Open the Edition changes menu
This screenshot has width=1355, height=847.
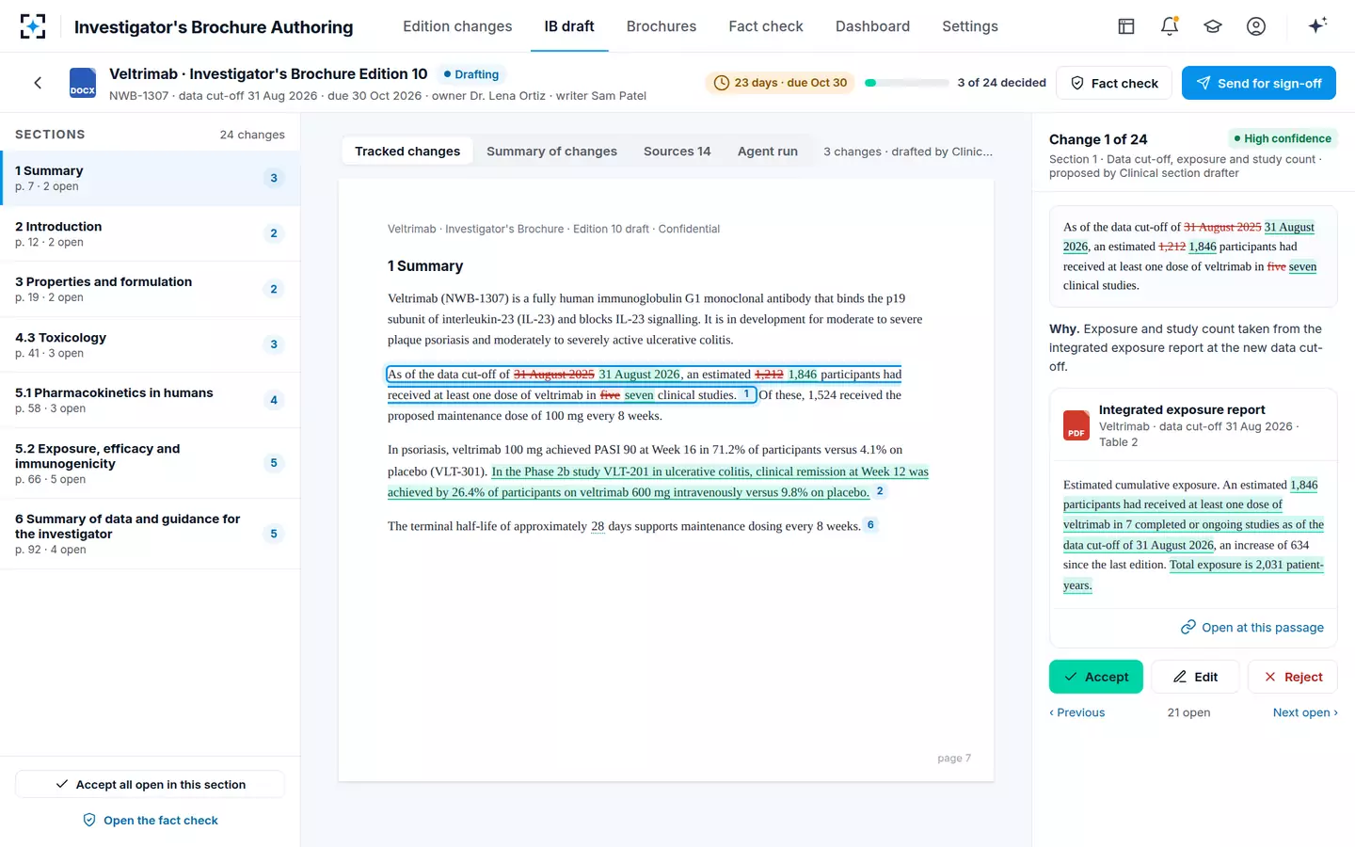point(457,26)
